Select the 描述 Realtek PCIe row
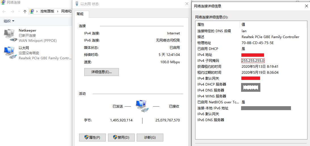The height and width of the screenshot is (146, 310). click(x=251, y=37)
